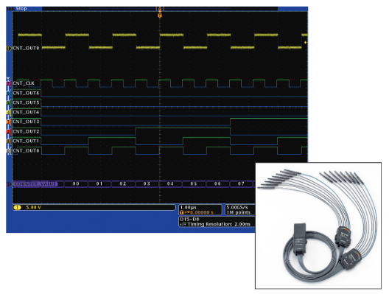Click the yellow digital channel 4 badge

pyautogui.click(x=9, y=113)
